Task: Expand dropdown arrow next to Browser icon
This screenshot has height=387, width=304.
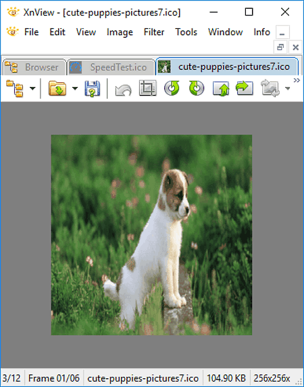Action: point(32,88)
